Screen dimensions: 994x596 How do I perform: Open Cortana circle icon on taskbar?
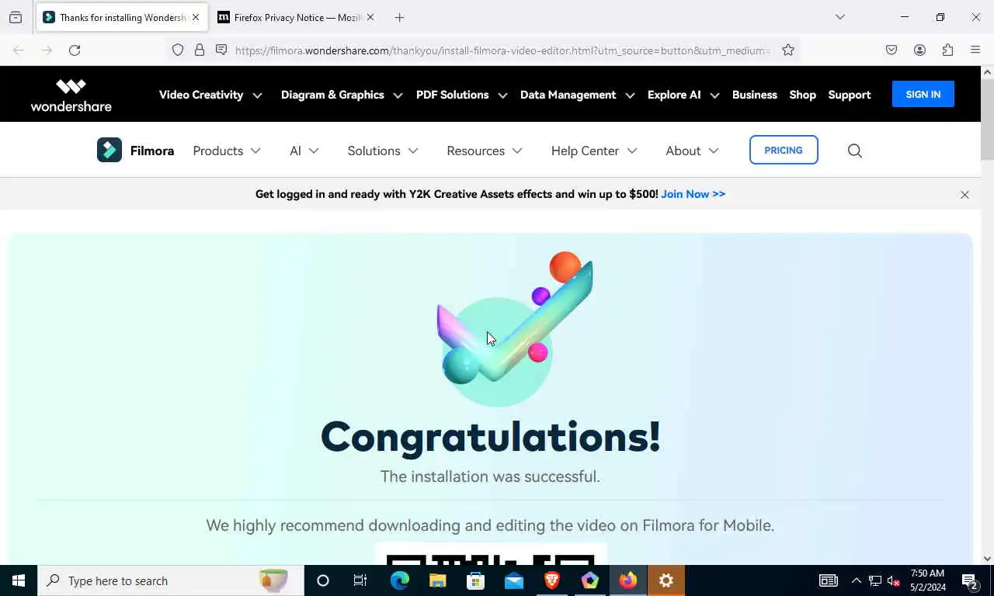(323, 580)
